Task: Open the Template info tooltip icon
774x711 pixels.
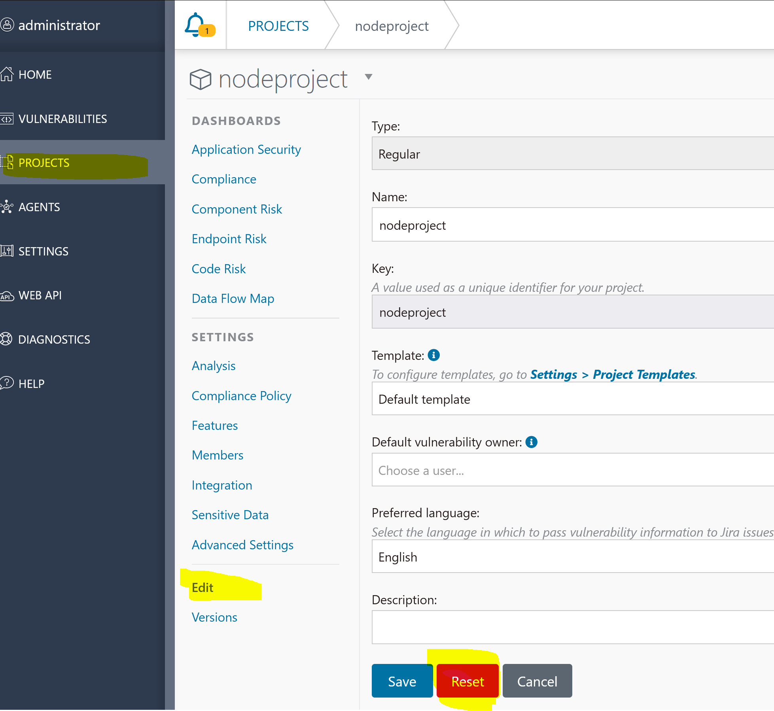Action: tap(433, 355)
